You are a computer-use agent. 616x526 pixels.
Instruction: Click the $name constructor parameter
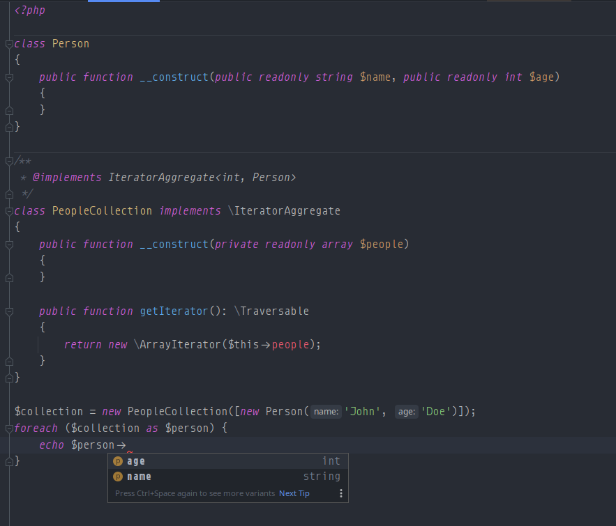[x=375, y=77]
